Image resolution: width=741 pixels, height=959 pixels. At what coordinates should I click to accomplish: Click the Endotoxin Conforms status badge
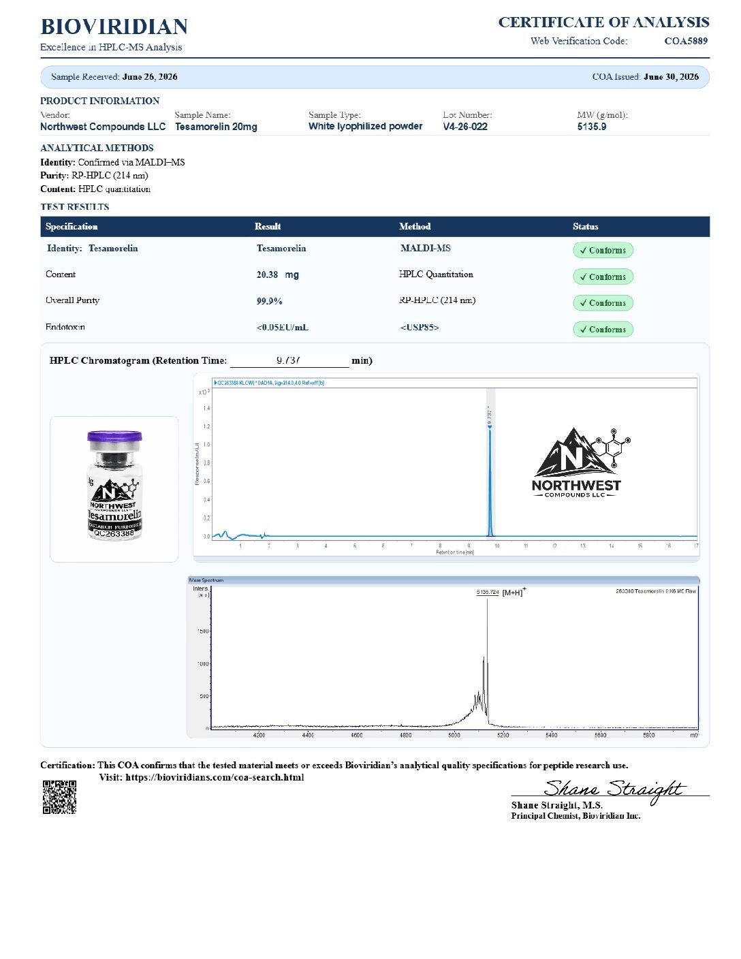(x=603, y=329)
